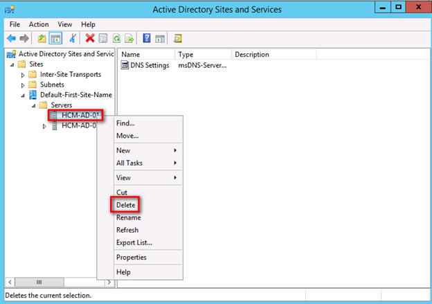Viewport: 432px width, 304px height.
Task: Collapse the Default-First-Site-Name node
Action: point(24,95)
